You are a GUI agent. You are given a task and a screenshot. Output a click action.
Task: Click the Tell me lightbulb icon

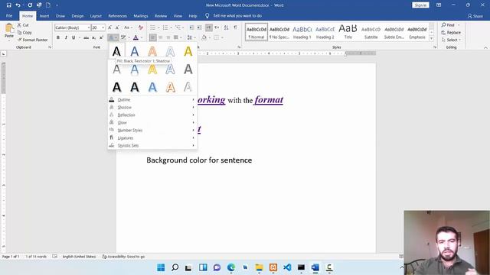(207, 16)
